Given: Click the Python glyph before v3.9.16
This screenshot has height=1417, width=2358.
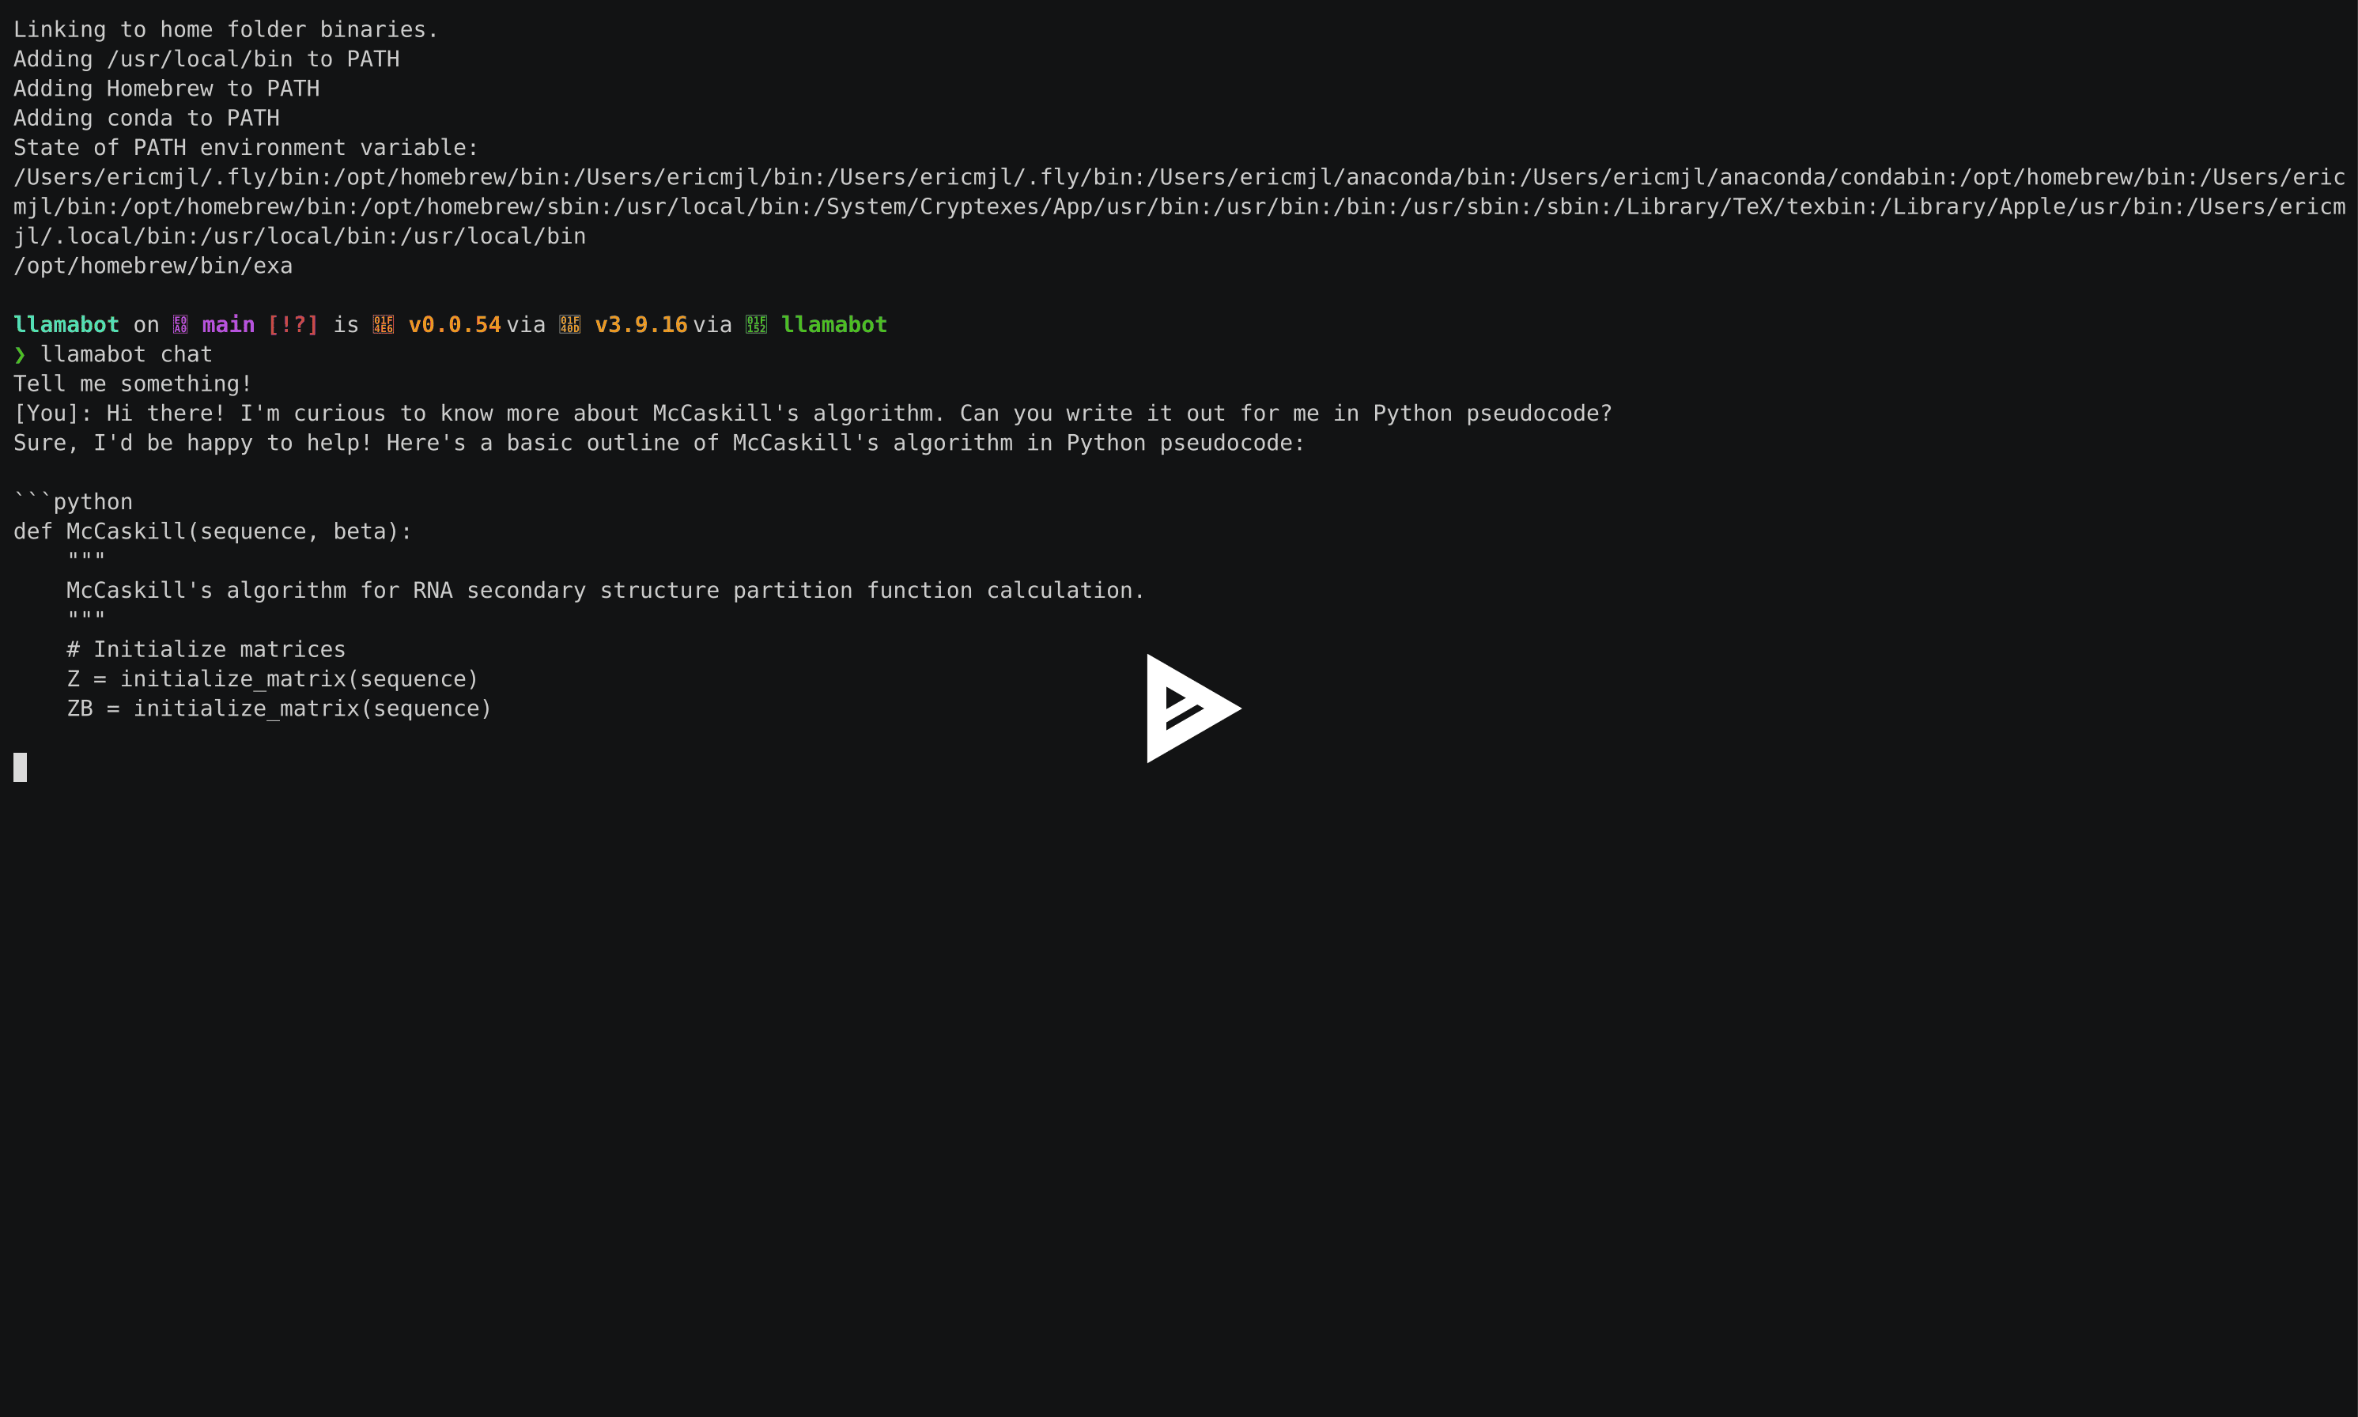Looking at the screenshot, I should tap(569, 325).
